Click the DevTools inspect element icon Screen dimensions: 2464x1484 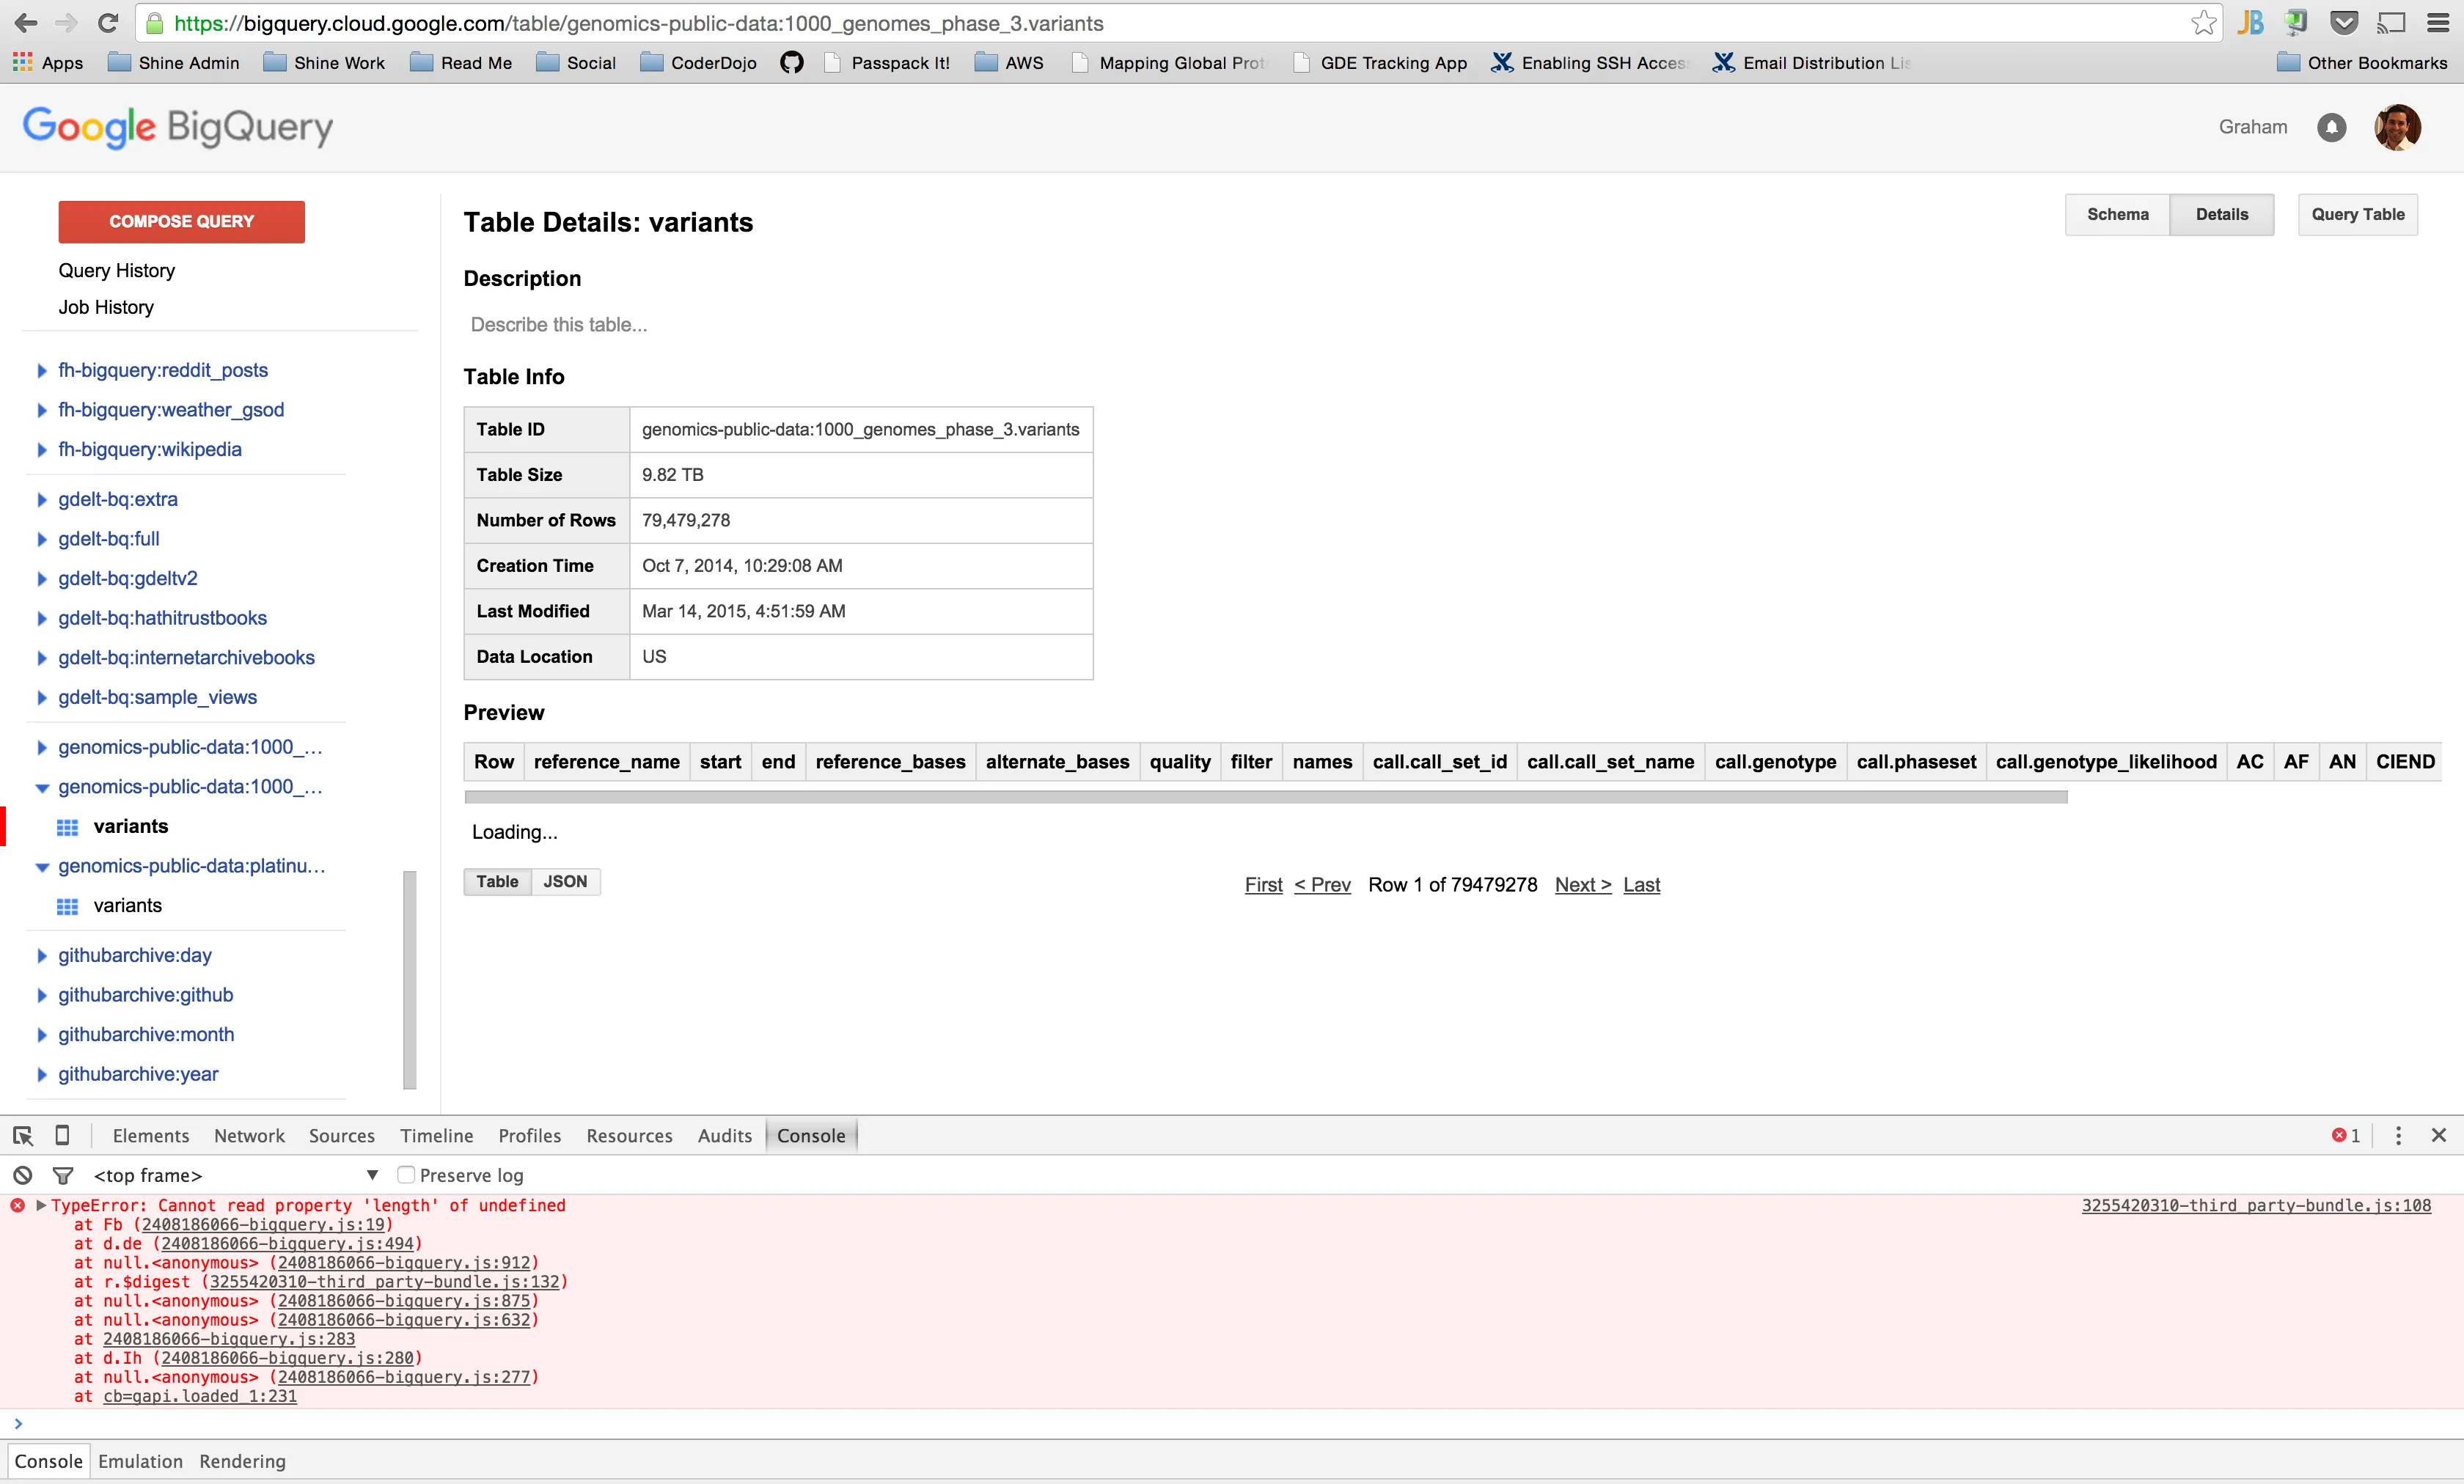tap(23, 1135)
